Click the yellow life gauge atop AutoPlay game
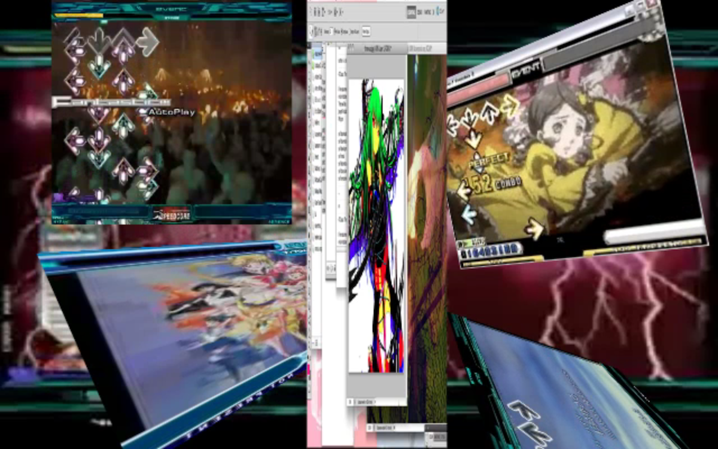 tap(79, 16)
